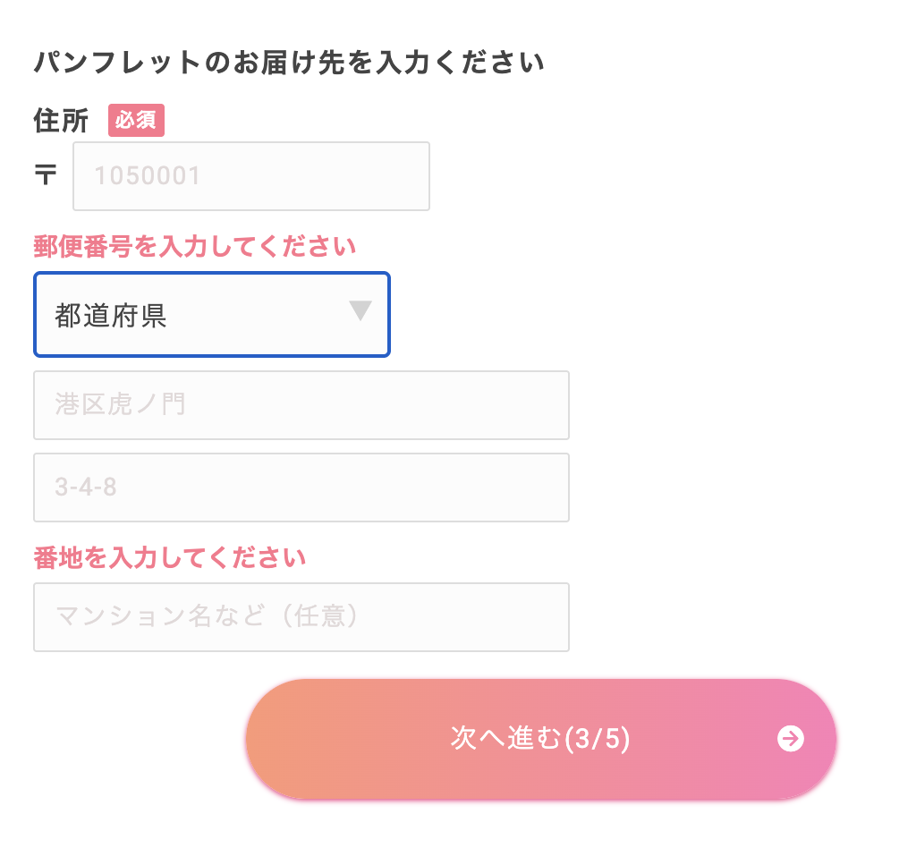Click the パンフレットのお届け先を入力ください heading
The width and height of the screenshot is (916, 848).
tap(289, 64)
